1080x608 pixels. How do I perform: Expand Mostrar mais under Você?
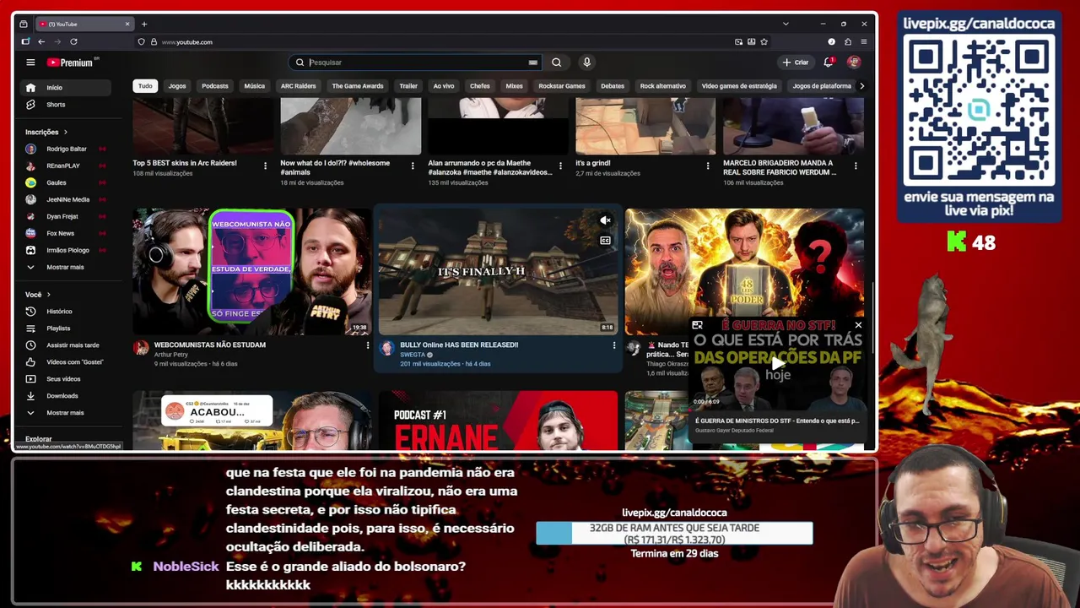pyautogui.click(x=66, y=413)
